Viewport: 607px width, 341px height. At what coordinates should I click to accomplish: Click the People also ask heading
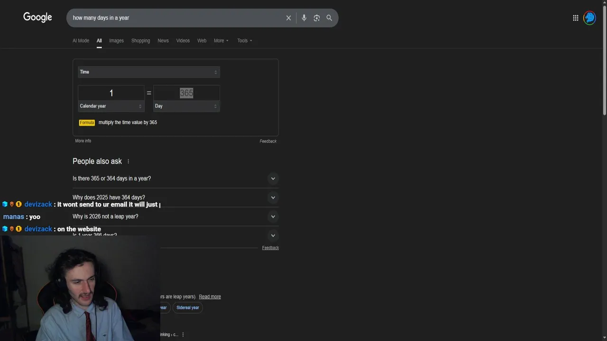click(97, 162)
